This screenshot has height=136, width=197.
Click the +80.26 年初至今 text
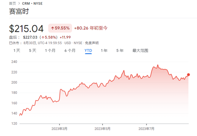pos(91,28)
